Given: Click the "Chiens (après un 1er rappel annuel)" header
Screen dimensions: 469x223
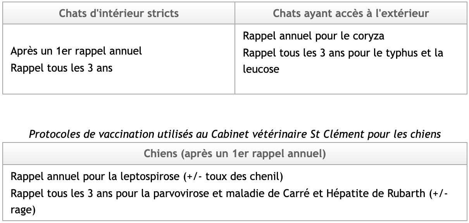Looking at the screenshot, I should point(235,154).
